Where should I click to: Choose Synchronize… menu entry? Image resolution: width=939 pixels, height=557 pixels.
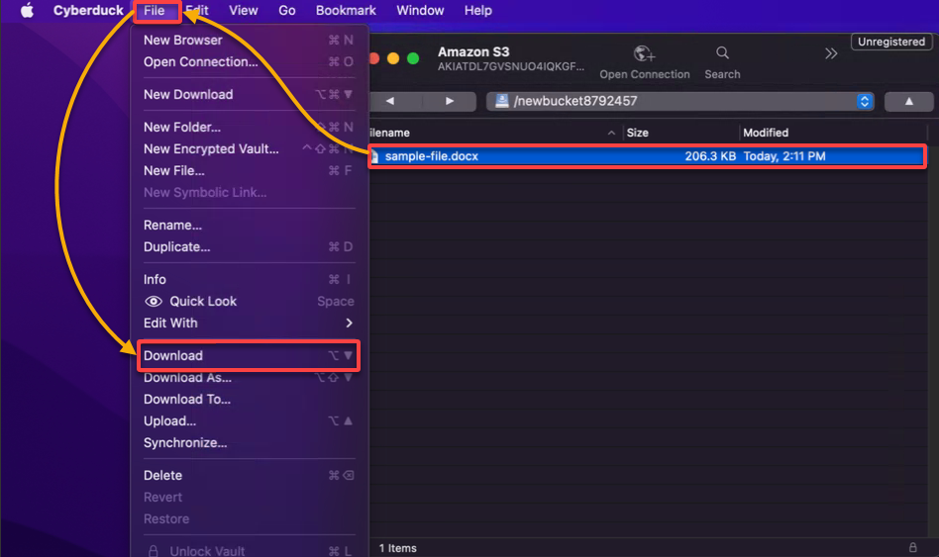249,442
